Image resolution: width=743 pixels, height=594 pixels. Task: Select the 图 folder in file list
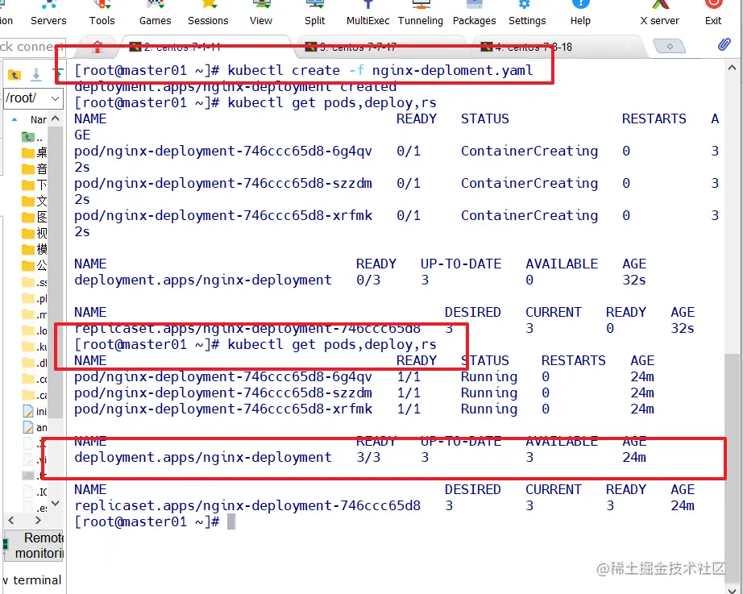pyautogui.click(x=35, y=217)
